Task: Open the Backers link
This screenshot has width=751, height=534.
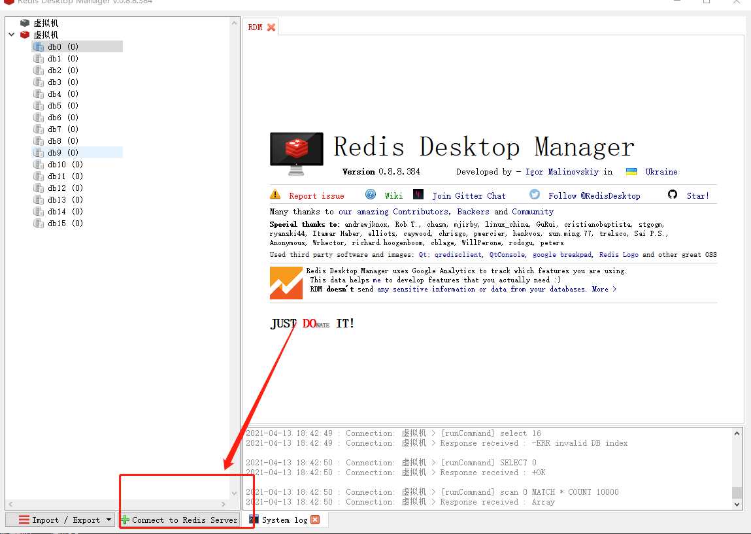Action: coord(473,212)
